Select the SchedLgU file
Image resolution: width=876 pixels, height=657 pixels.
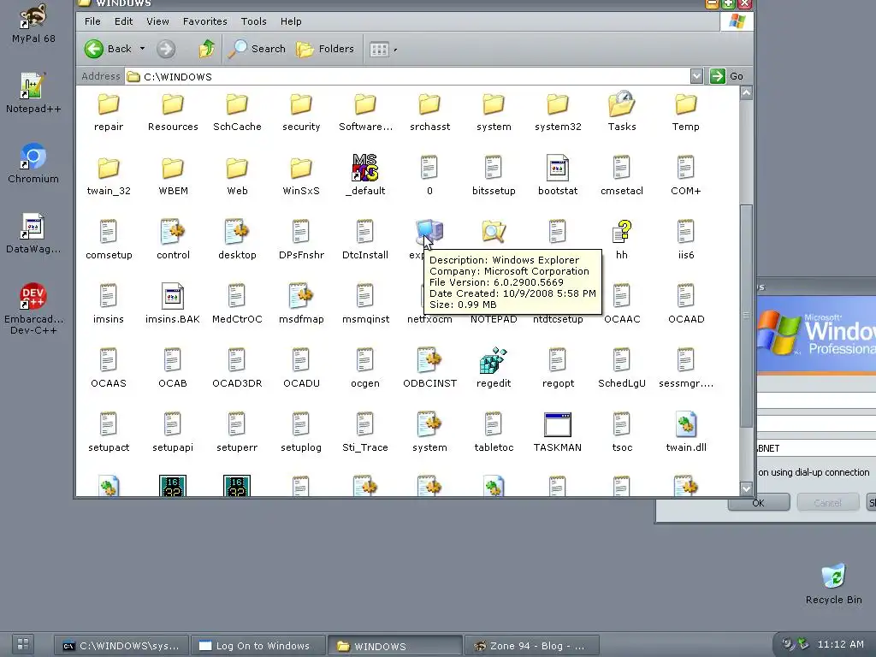(622, 367)
